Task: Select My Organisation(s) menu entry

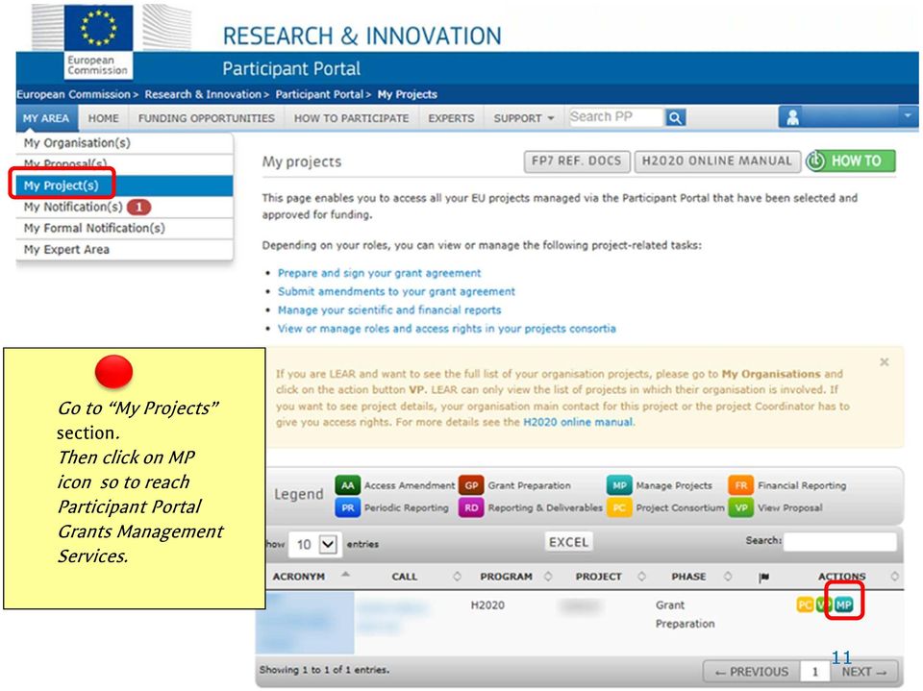Action: pos(125,143)
